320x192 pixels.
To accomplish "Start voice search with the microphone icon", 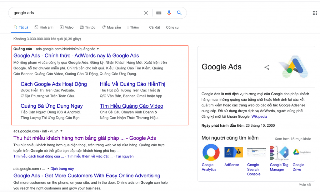I will coord(169,13).
